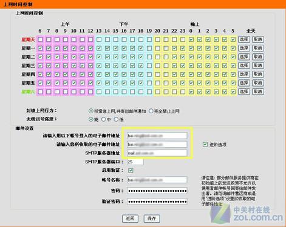Click the SMTP服务器端口 field showing 25
The image size is (286, 227).
(x=135, y=162)
